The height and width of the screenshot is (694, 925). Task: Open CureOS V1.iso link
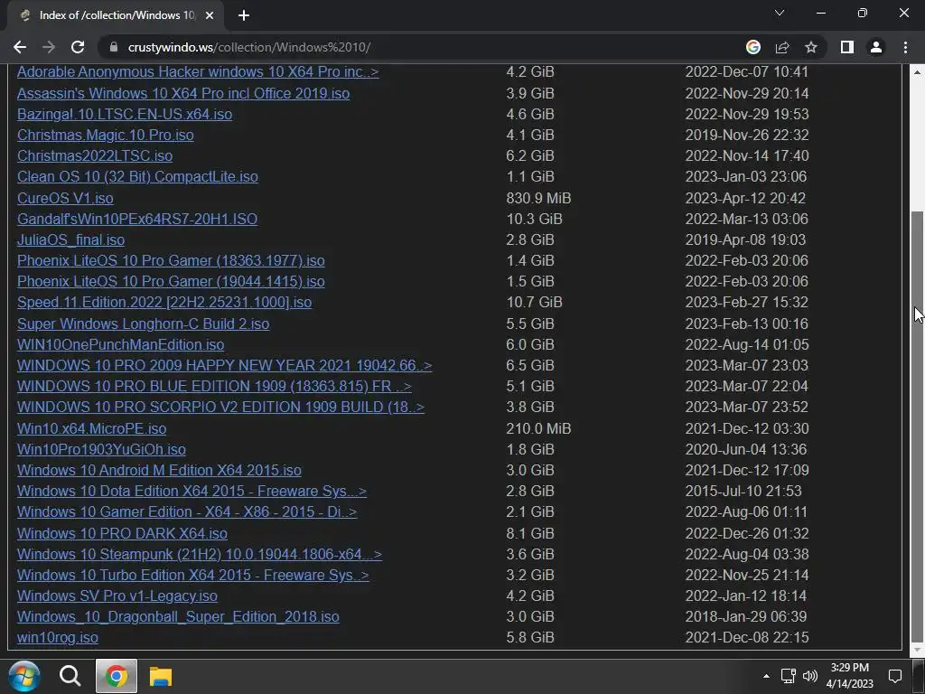coord(65,198)
